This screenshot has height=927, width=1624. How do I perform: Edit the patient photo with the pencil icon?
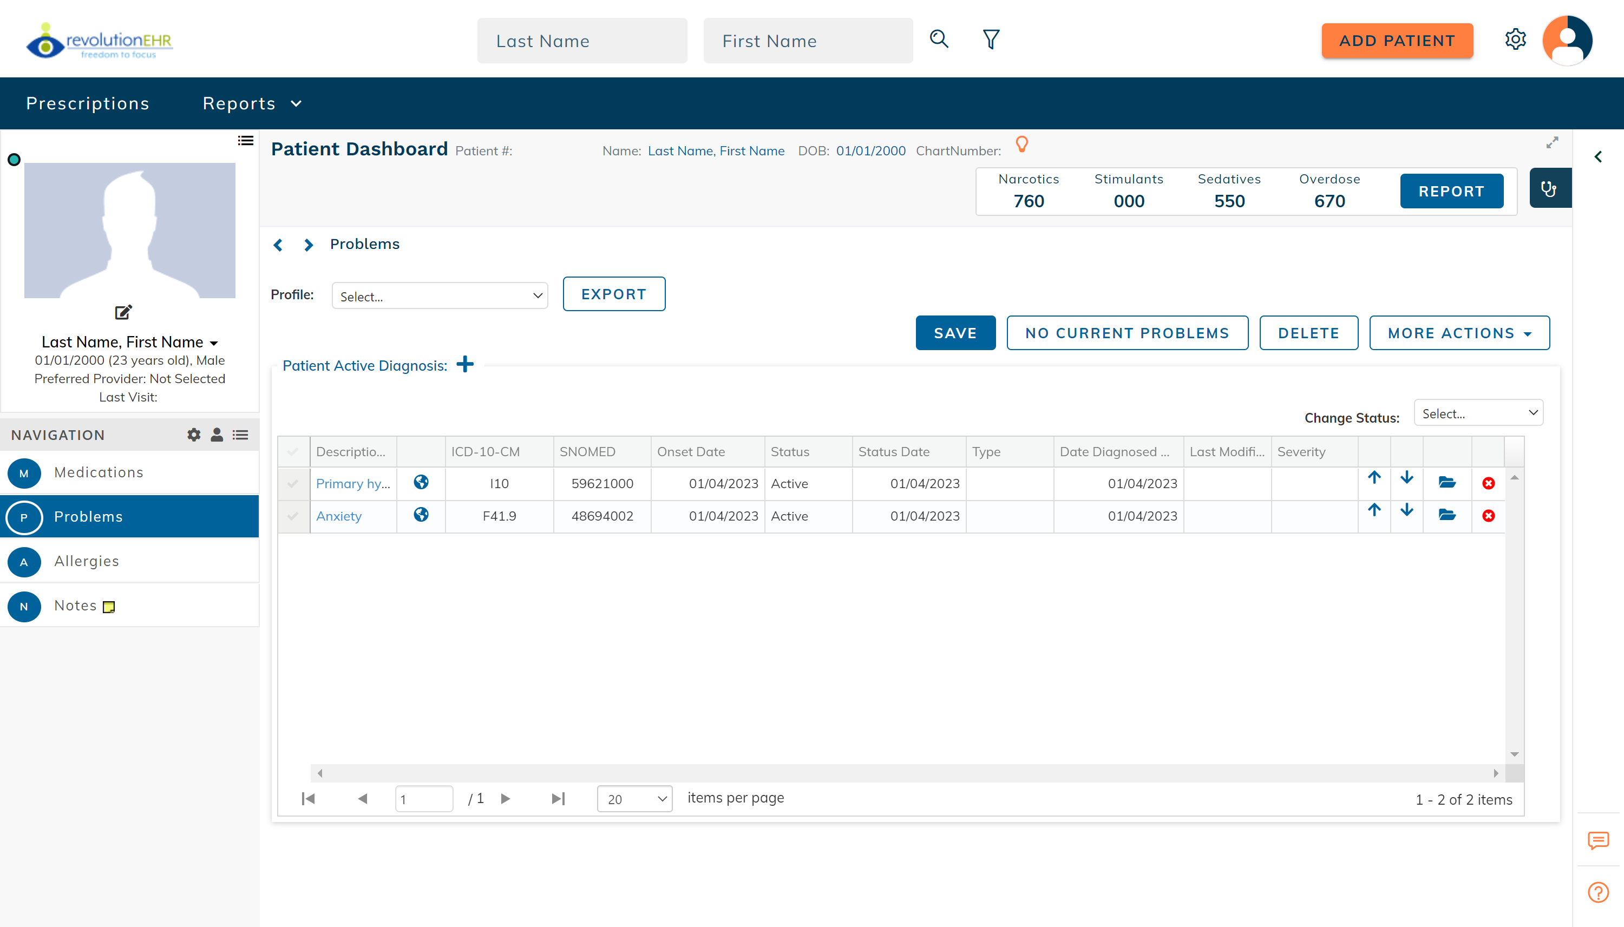[123, 312]
